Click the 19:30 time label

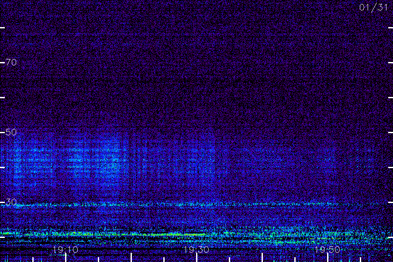pos(196,250)
